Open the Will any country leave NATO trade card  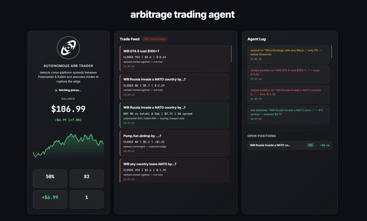point(174,170)
